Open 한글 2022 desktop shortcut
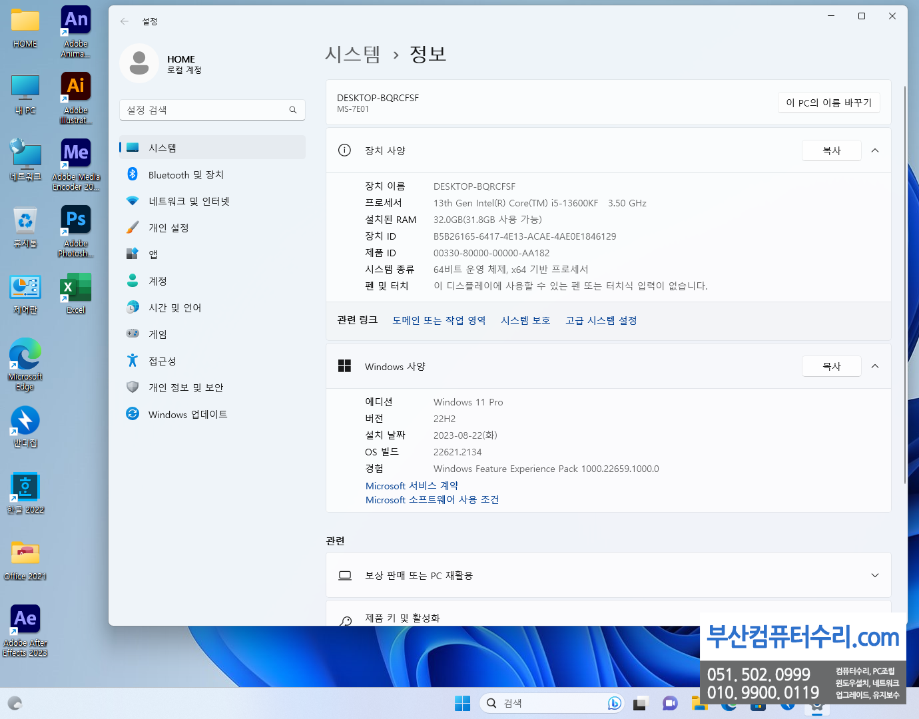The image size is (919, 719). click(25, 493)
